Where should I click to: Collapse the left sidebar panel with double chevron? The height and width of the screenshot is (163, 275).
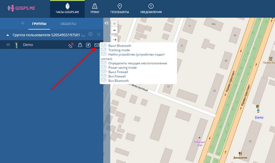(x=106, y=24)
